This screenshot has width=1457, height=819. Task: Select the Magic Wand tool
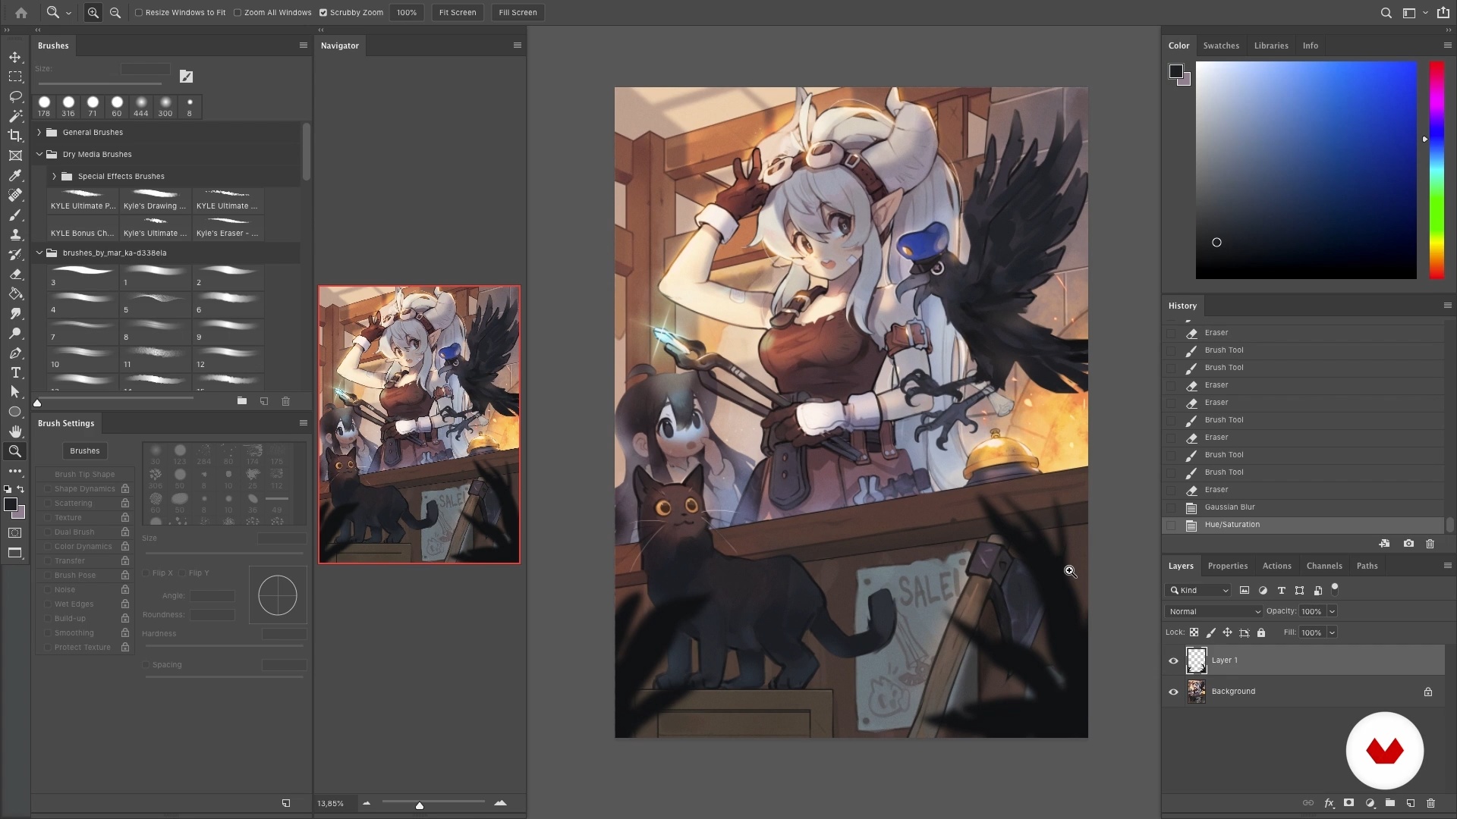15,116
